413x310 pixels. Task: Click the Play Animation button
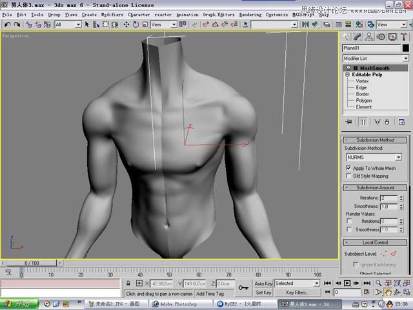[347, 283]
